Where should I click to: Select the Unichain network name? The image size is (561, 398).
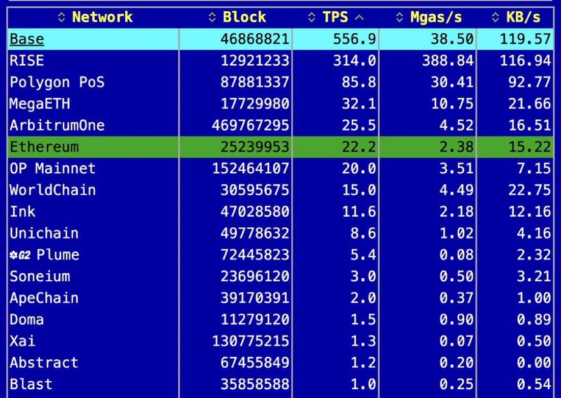click(44, 233)
